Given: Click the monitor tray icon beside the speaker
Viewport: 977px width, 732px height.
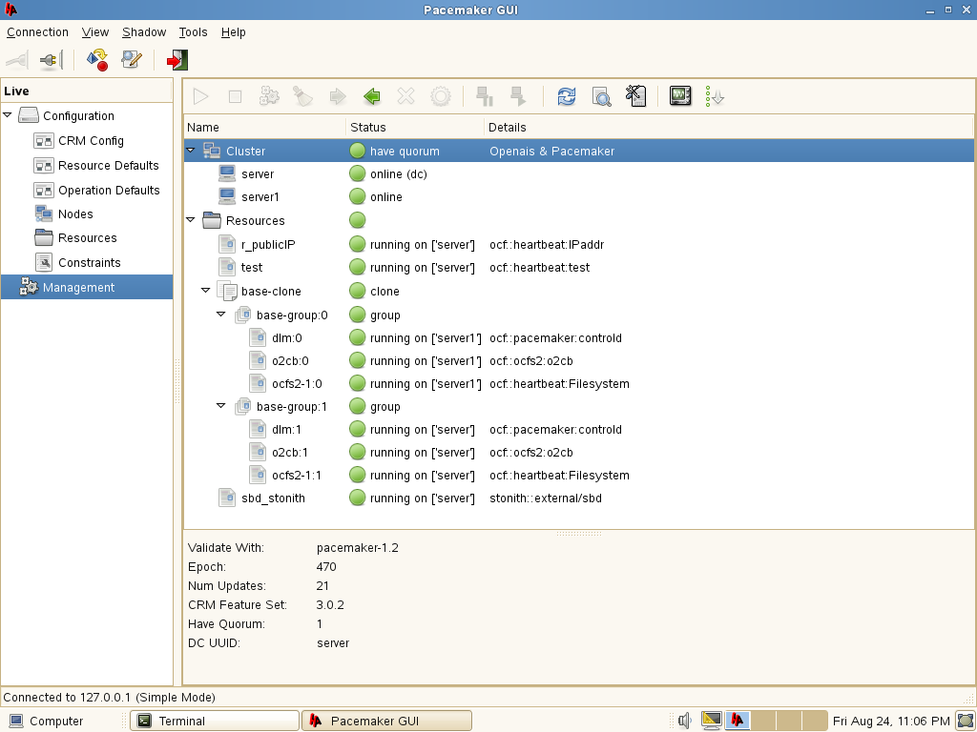Looking at the screenshot, I should pos(711,721).
